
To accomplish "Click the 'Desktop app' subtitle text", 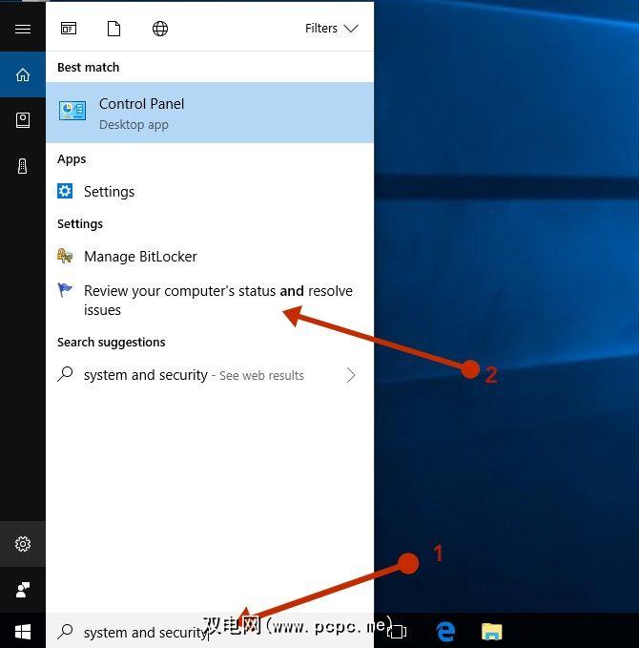I will (134, 125).
